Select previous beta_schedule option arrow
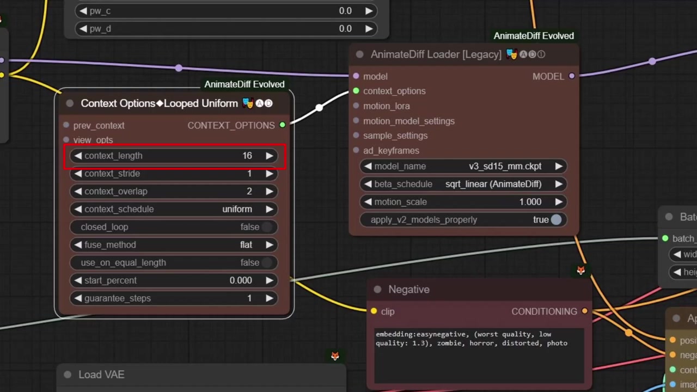This screenshot has height=392, width=697. coord(368,184)
